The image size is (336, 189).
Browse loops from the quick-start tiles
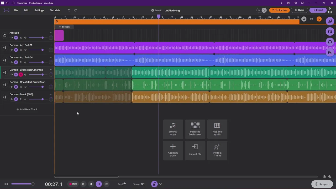(173, 129)
